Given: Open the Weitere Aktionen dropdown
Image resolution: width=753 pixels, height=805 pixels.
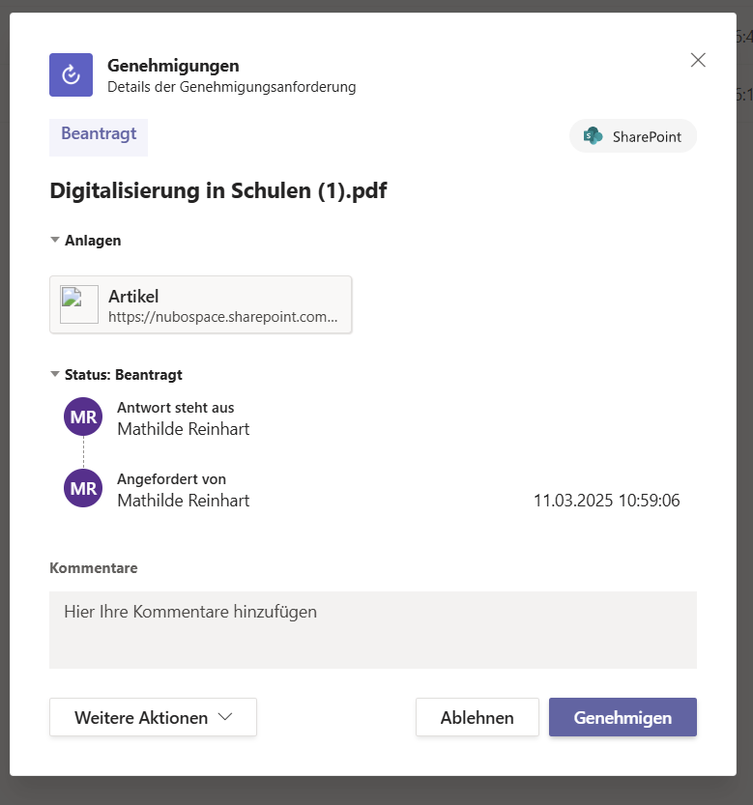Looking at the screenshot, I should 153,717.
